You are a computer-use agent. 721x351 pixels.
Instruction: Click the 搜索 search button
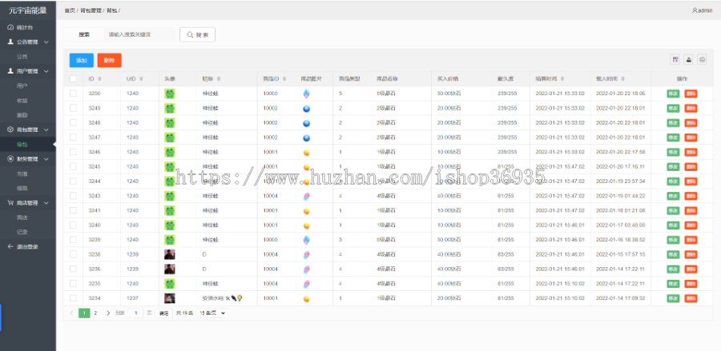click(x=197, y=34)
